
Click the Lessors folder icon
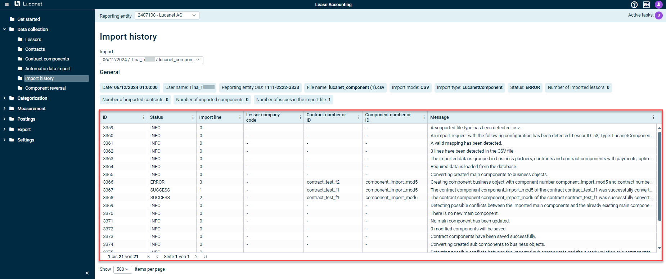pyautogui.click(x=20, y=39)
